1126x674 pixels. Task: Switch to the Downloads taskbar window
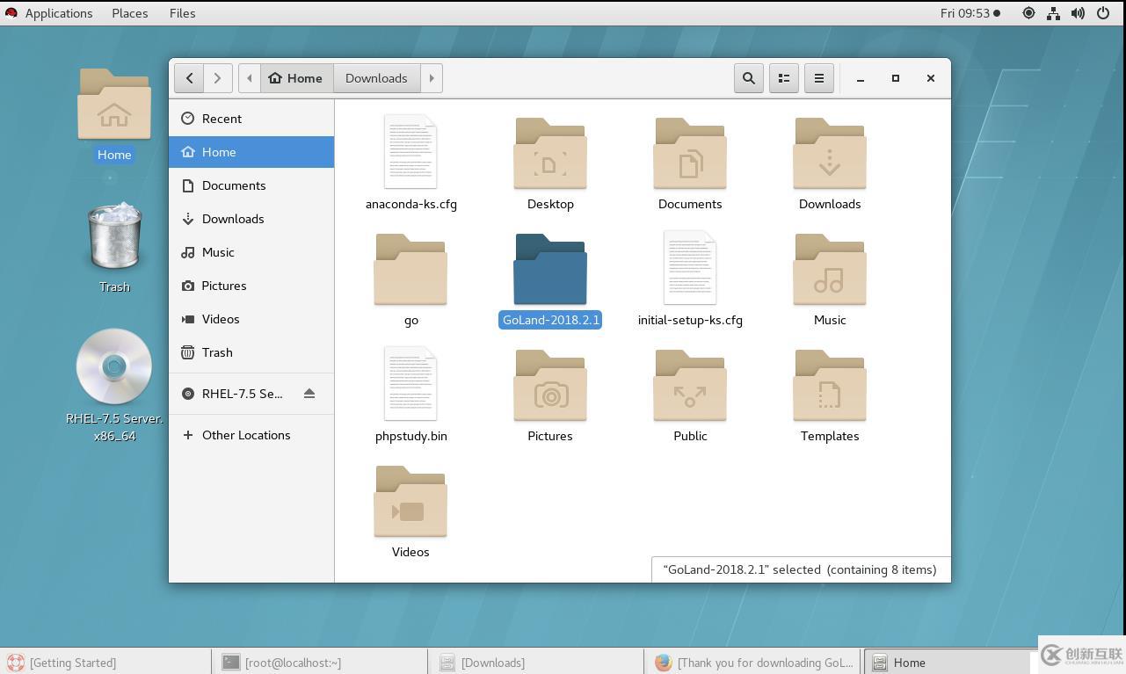pyautogui.click(x=537, y=663)
